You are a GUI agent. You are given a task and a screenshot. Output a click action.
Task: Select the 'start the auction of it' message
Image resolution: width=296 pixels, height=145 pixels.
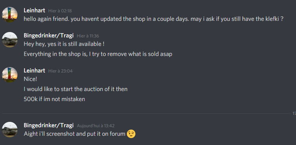[76, 89]
